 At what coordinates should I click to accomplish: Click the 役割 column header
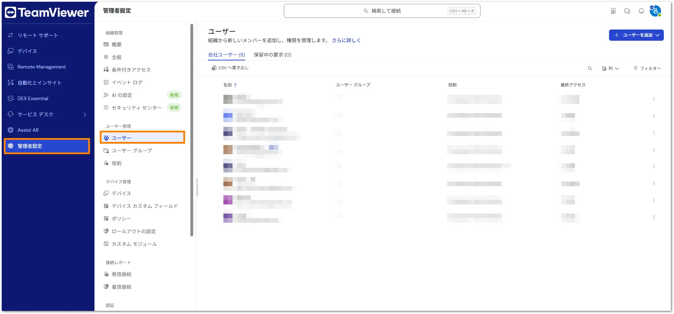tap(452, 85)
